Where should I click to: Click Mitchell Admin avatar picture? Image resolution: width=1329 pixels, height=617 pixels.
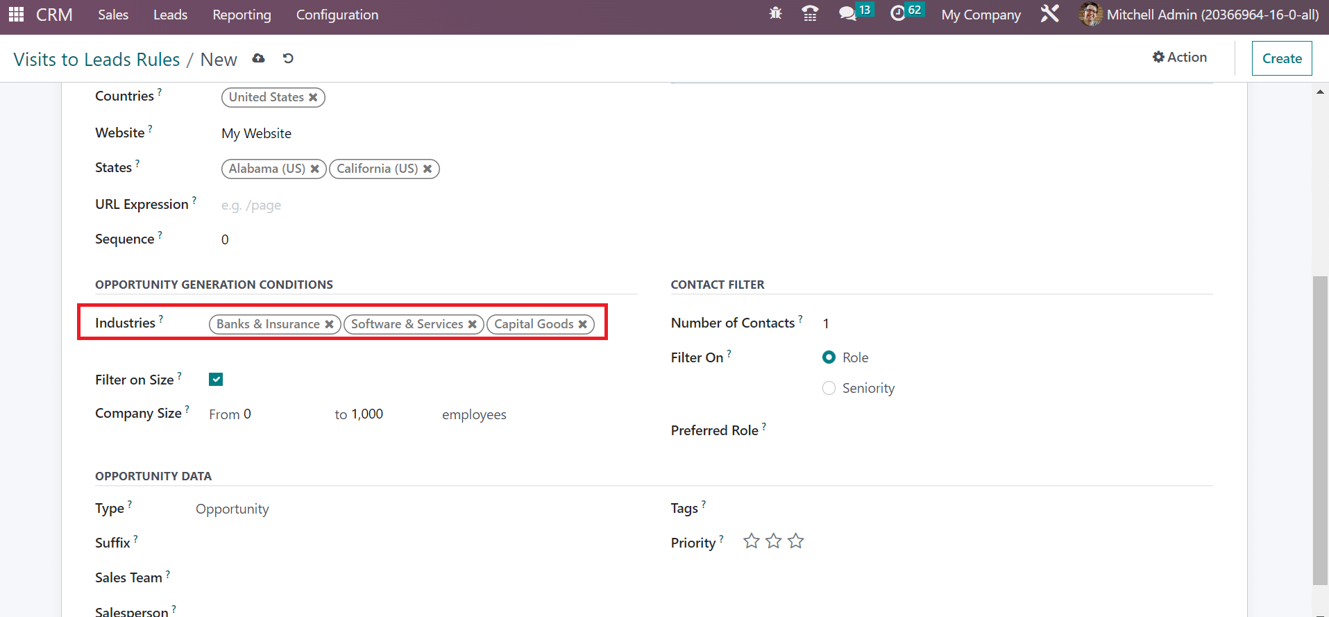pos(1090,14)
